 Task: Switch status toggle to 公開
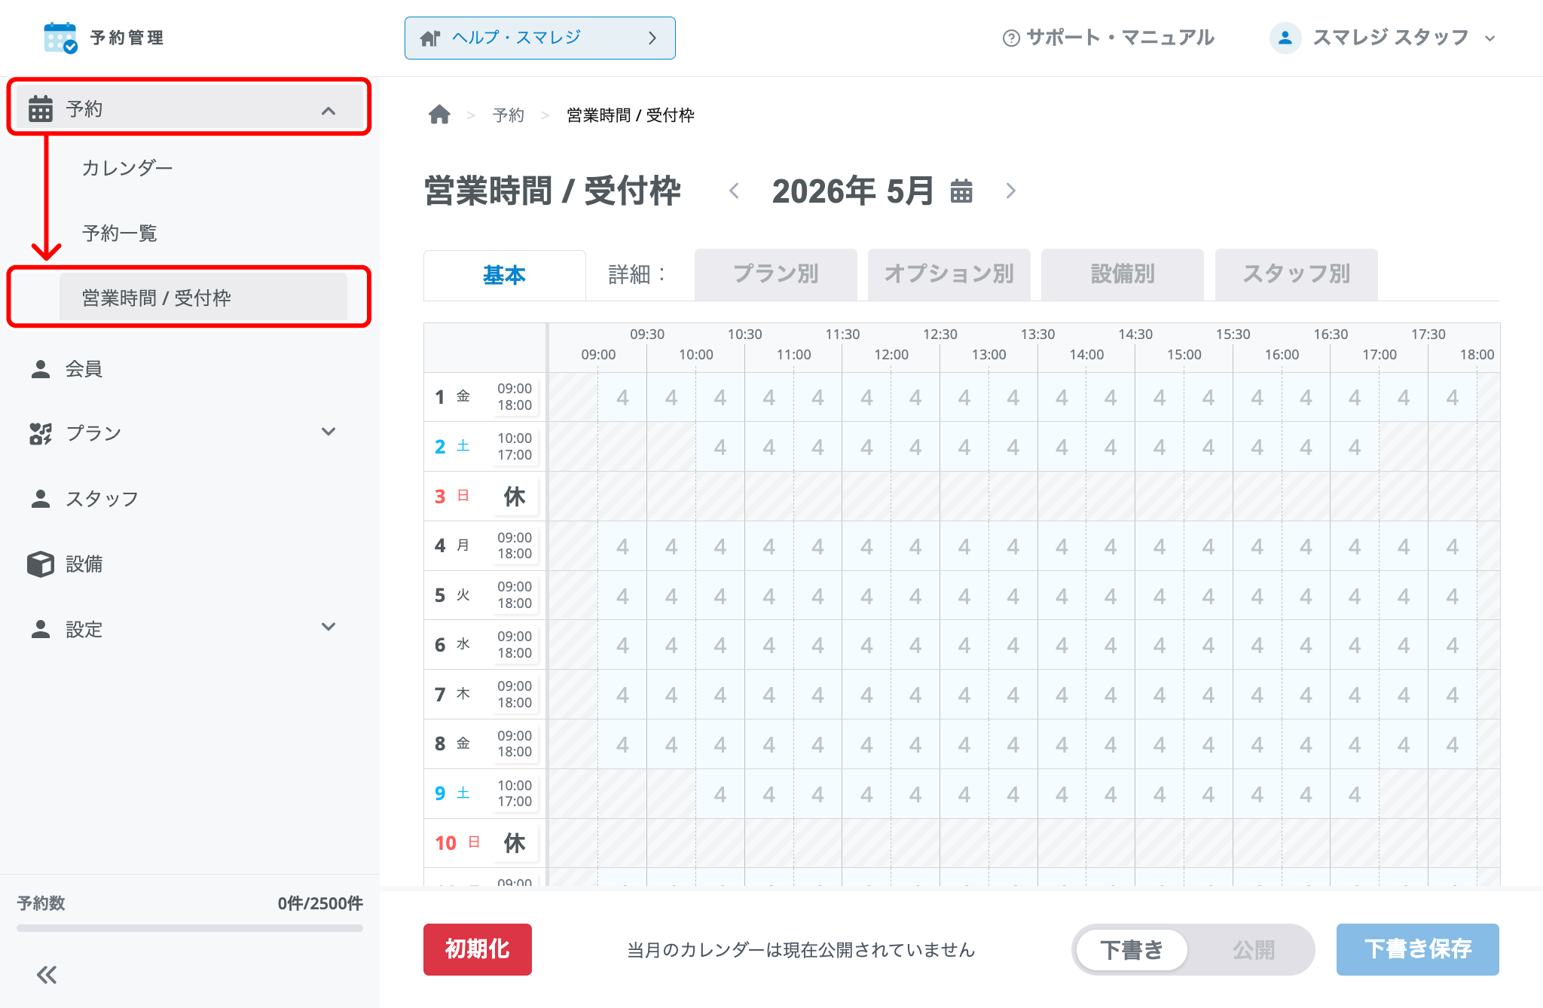[x=1254, y=949]
